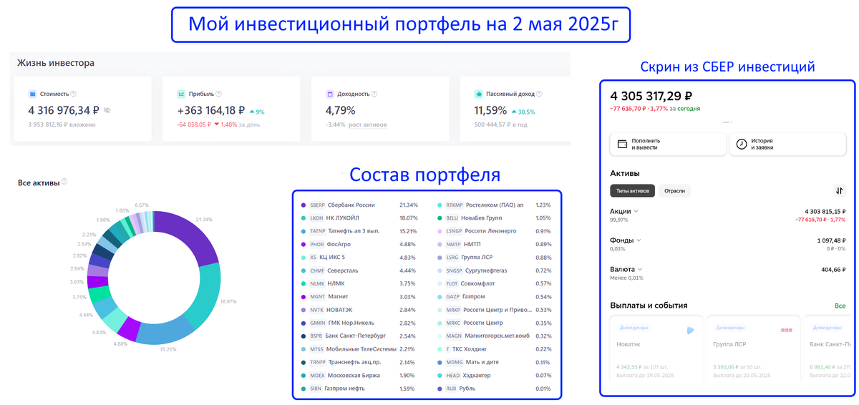859x405 pixels.
Task: Select the Газпром нефть legend row
Action: (359, 389)
